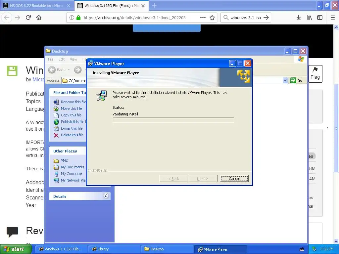The image size is (339, 254).
Task: Toggle Firefox sidebar icon
Action: (320, 18)
